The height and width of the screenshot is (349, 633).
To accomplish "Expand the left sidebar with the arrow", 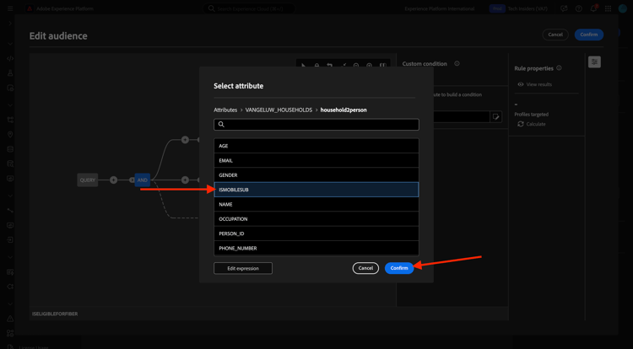I will tap(10, 24).
